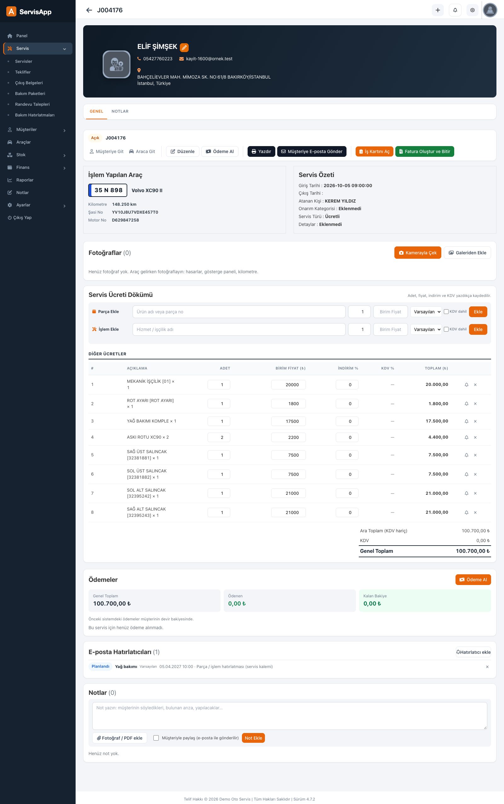Expand the Stok sidebar menu

[38, 155]
